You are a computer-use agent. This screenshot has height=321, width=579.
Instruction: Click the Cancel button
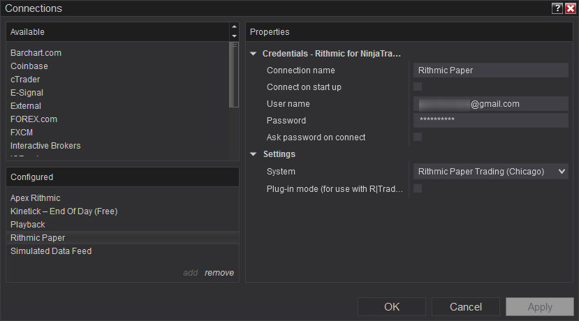pyautogui.click(x=466, y=306)
